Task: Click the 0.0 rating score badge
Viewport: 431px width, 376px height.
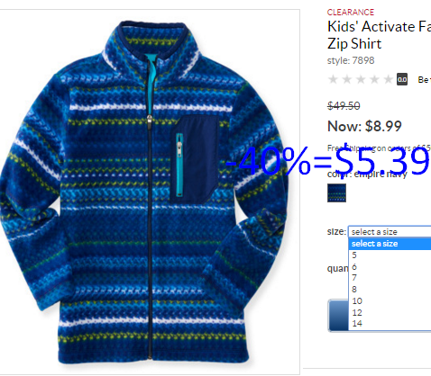Action: point(402,79)
